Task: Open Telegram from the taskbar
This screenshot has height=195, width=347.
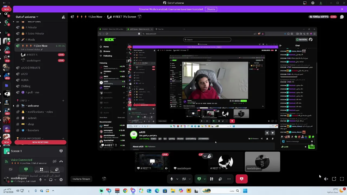Action: coord(109,191)
